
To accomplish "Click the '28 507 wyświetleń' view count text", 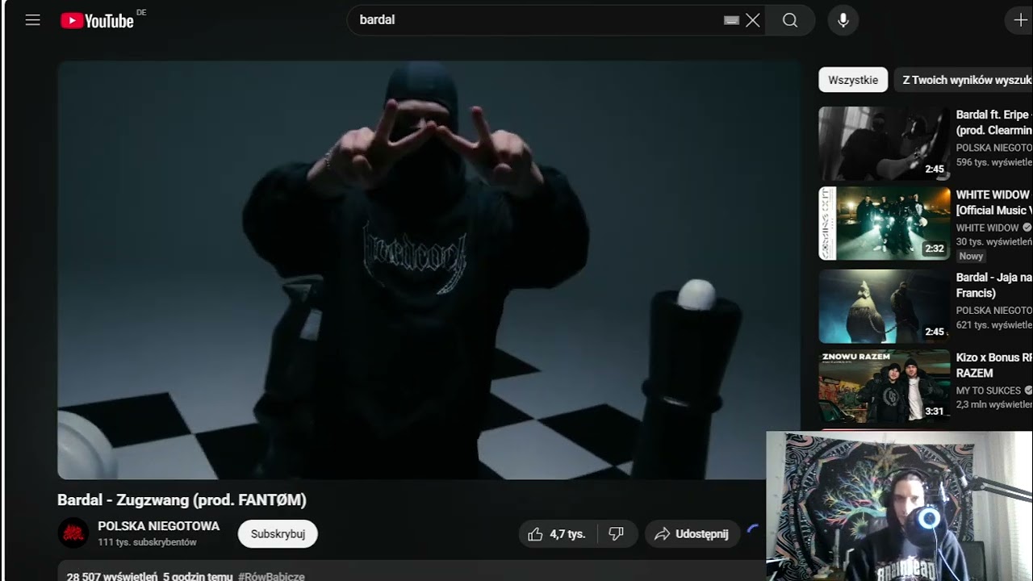I will 112,577.
